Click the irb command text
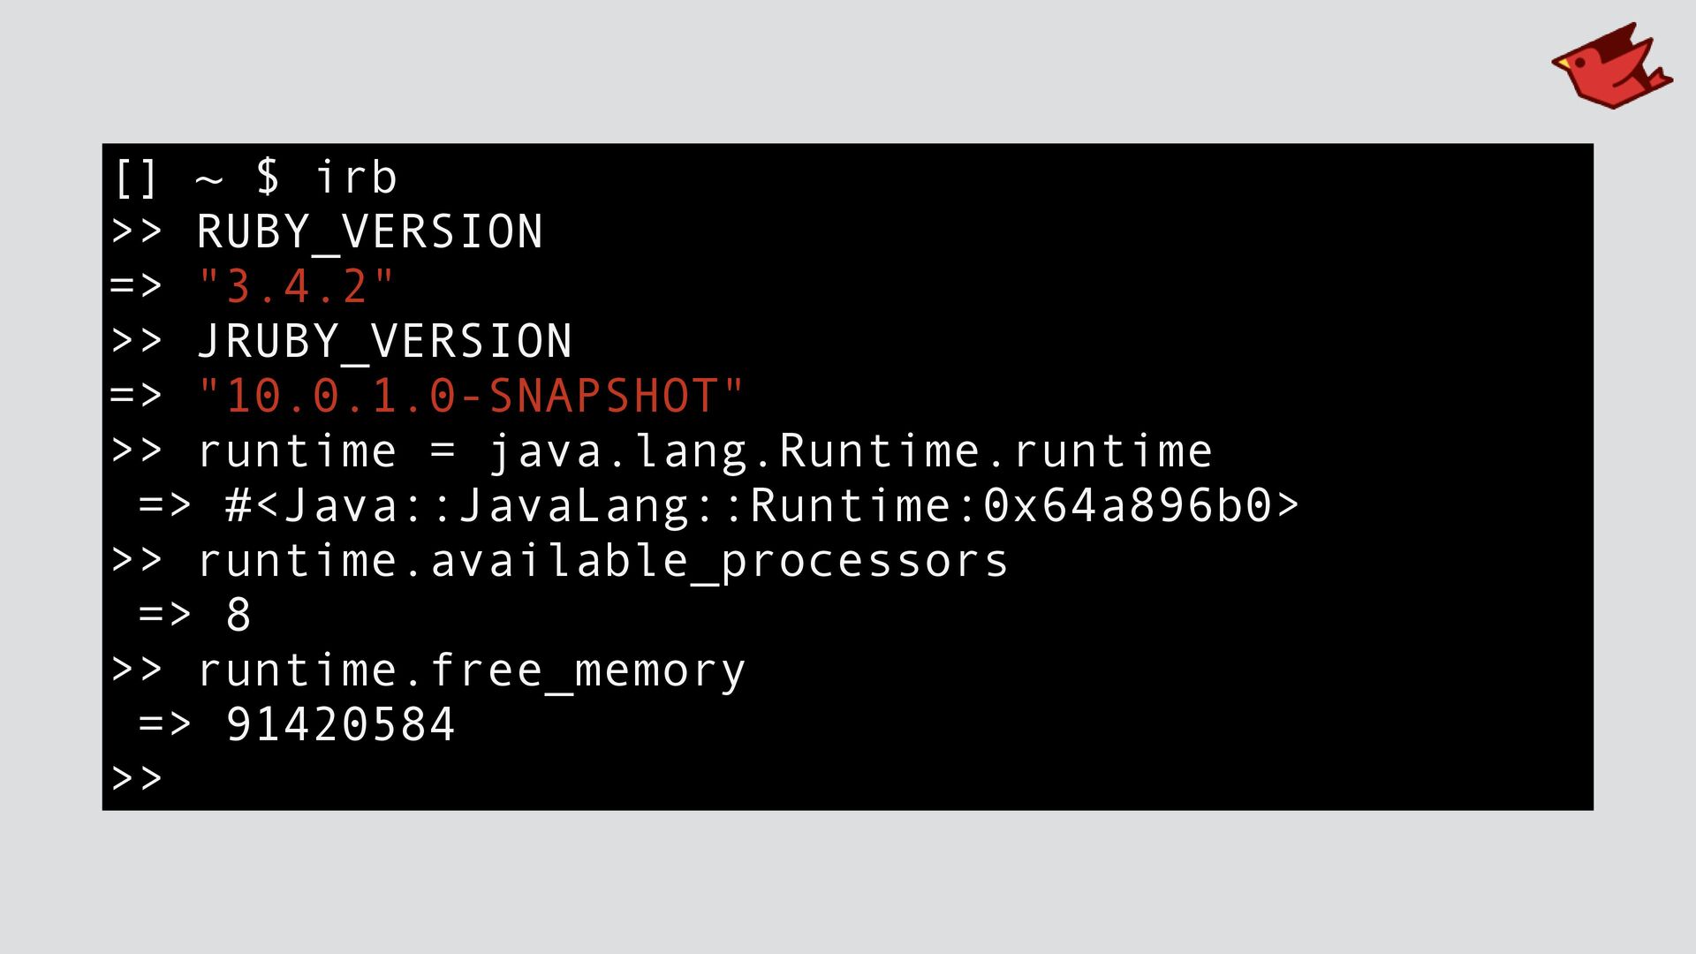This screenshot has width=1696, height=954. coord(356,177)
